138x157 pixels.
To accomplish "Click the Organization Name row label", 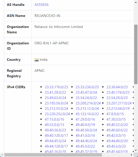I will (18, 29).
